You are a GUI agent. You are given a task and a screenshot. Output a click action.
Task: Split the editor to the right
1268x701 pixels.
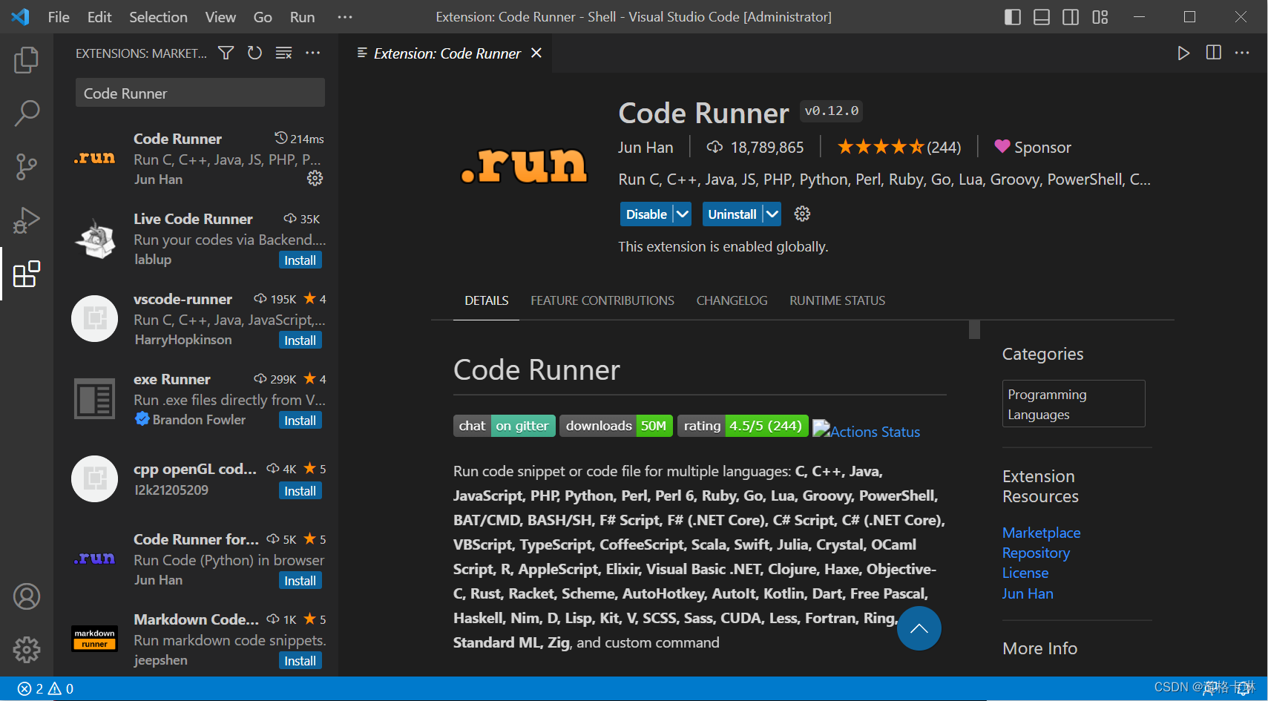[1214, 53]
